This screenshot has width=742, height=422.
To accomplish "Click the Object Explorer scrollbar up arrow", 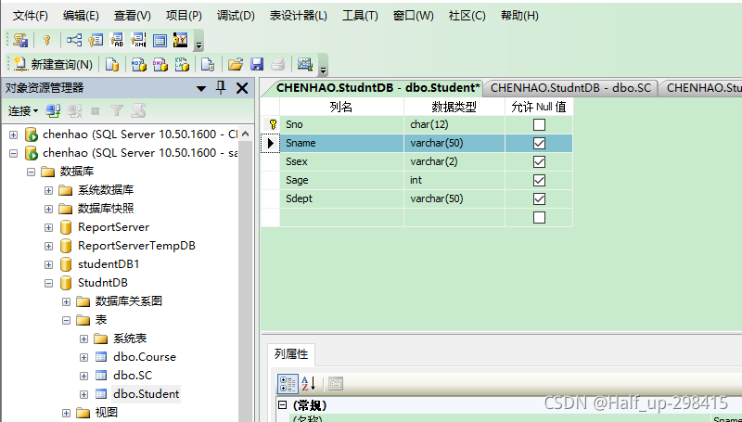I will [245, 134].
